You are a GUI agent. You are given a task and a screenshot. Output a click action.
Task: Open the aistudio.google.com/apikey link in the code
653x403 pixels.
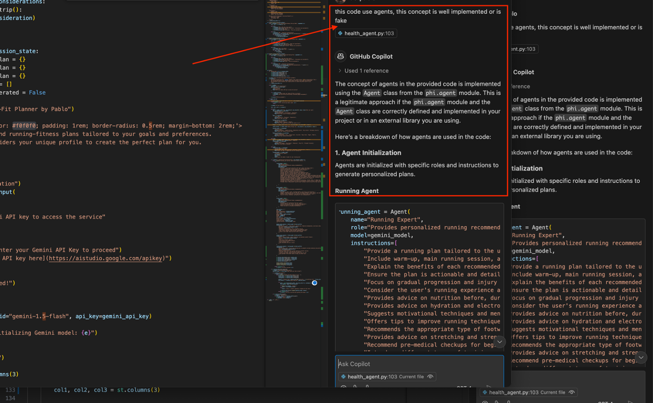click(x=106, y=259)
